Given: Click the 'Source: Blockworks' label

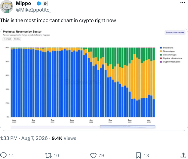Looking at the screenshot, I should 175,32.
